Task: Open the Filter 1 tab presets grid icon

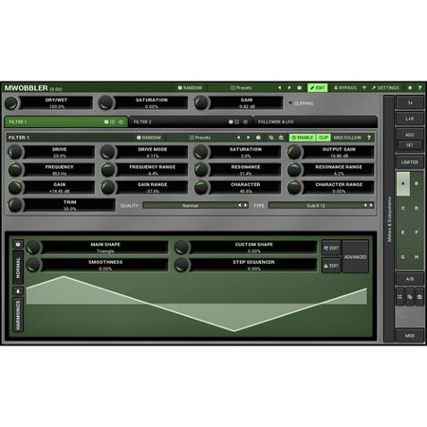Action: (x=113, y=121)
